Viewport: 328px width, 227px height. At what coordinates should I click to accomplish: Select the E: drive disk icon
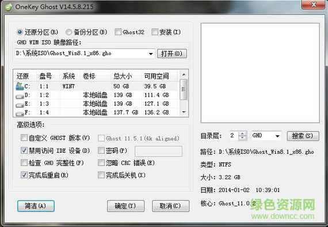tap(20, 105)
